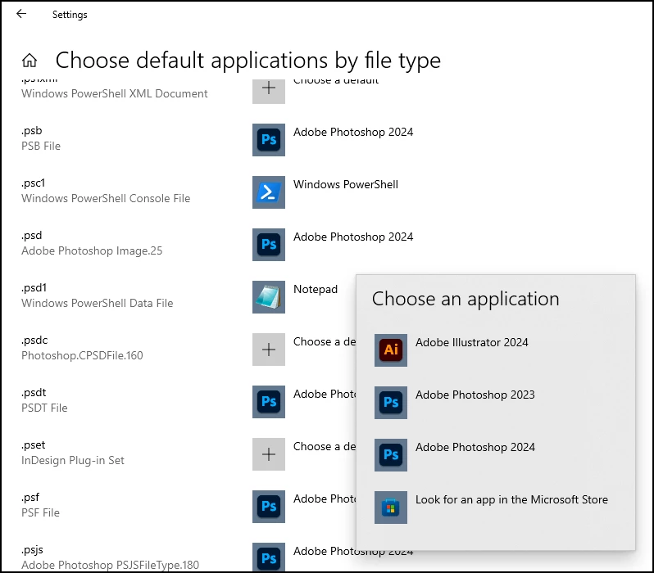Viewport: 654px width, 573px height.
Task: Click the Microsoft Store icon in the popup
Action: (391, 508)
